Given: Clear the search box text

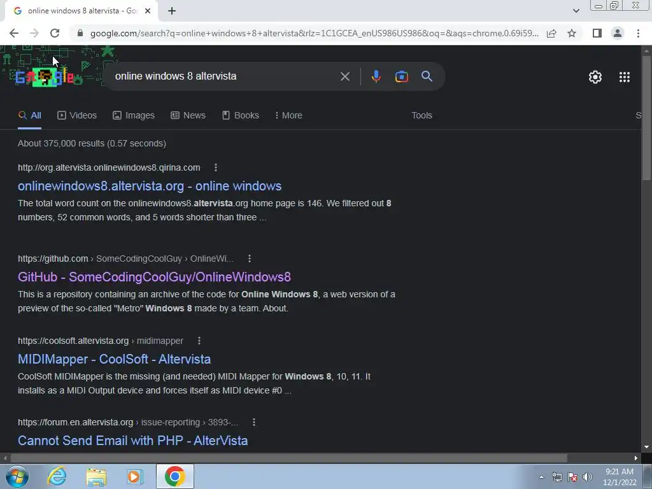Looking at the screenshot, I should [344, 76].
